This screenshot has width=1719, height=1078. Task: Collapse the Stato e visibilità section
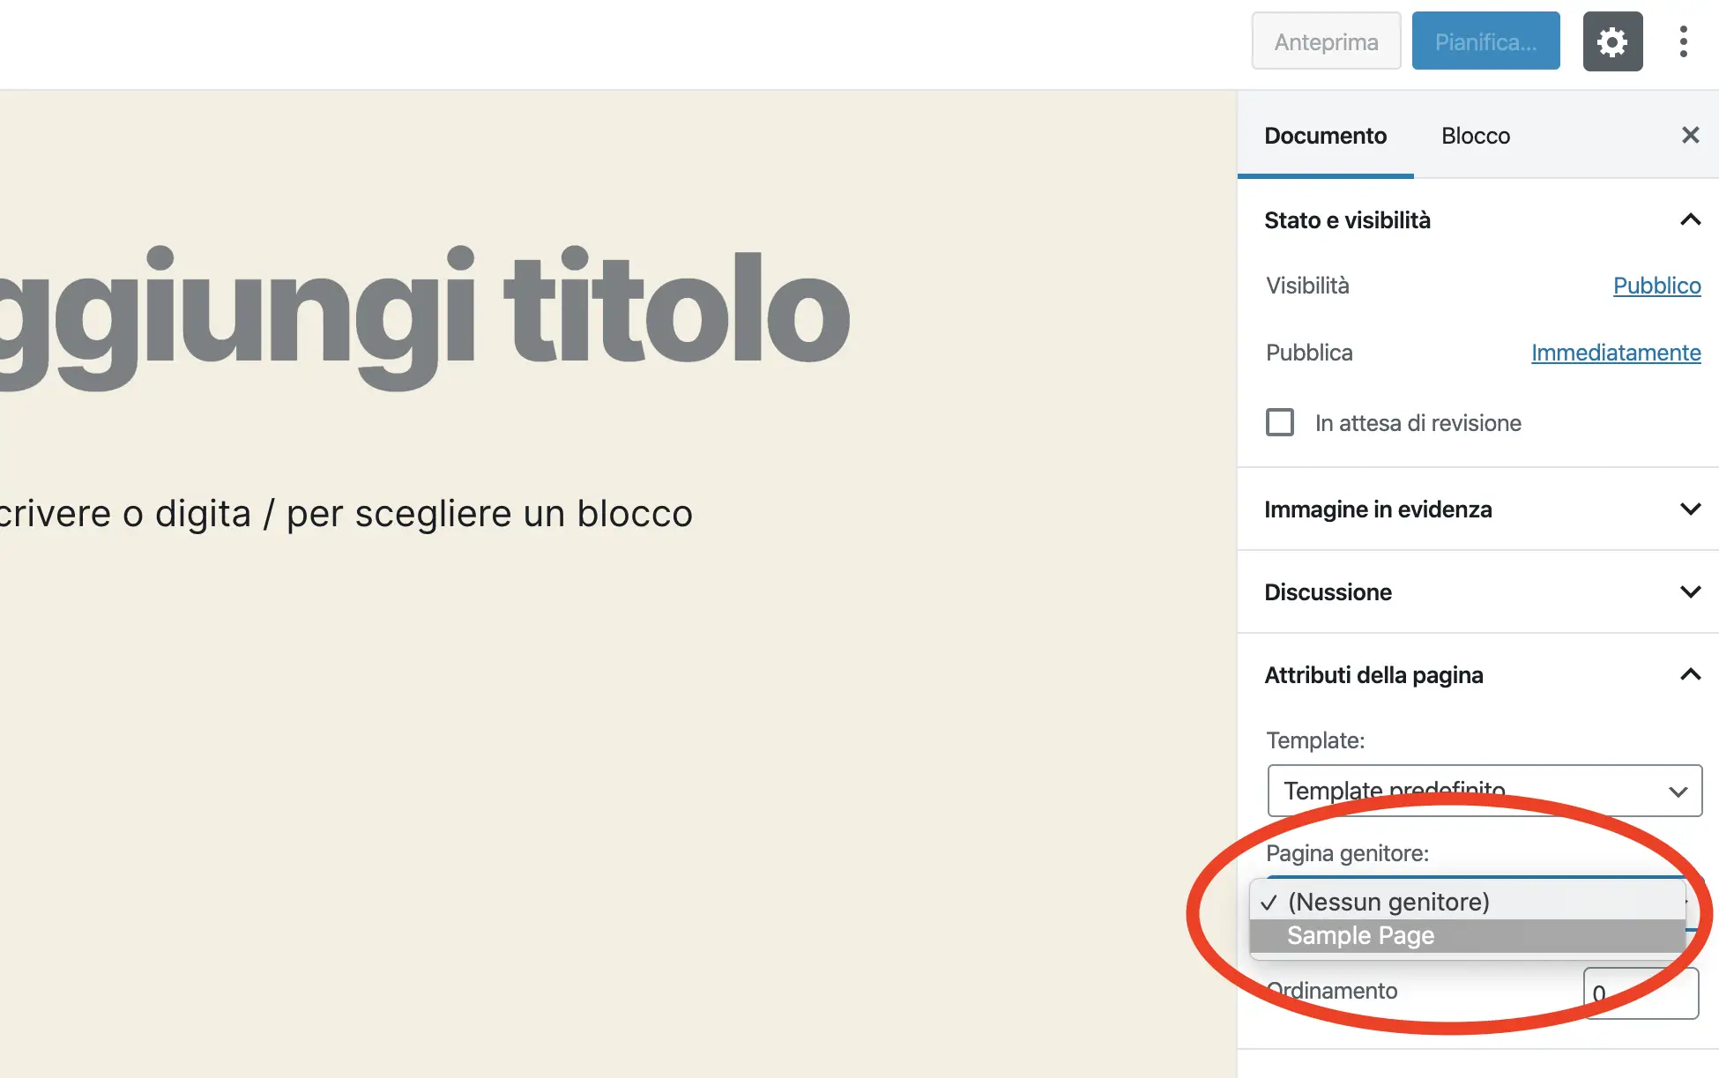(x=1689, y=219)
